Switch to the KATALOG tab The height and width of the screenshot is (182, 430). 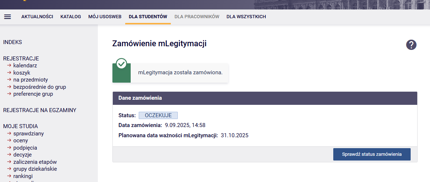(x=71, y=17)
